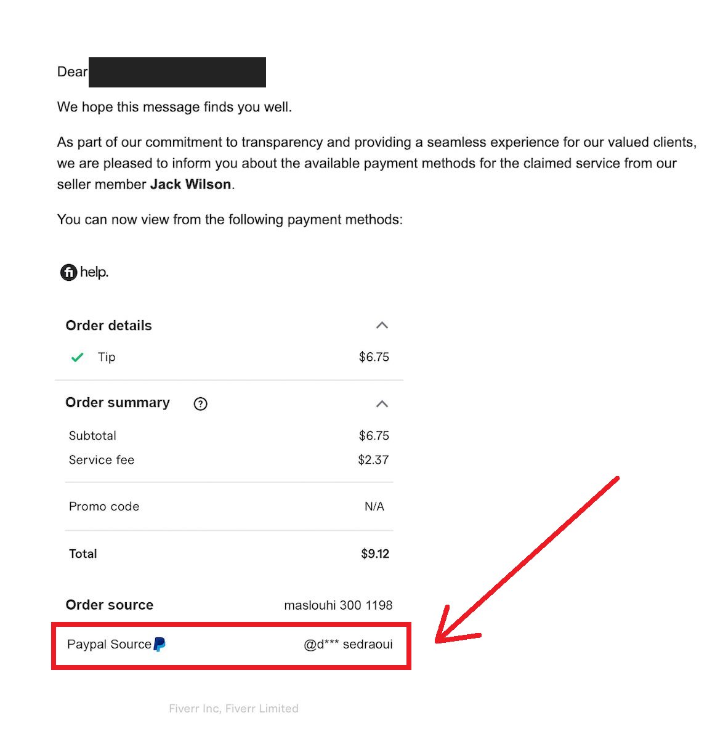Click the seller name Jack Wilson

click(190, 185)
